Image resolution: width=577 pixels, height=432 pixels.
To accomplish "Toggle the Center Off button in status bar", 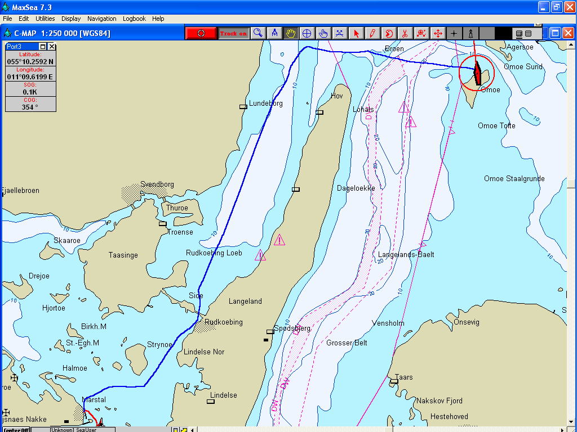I will point(16,430).
